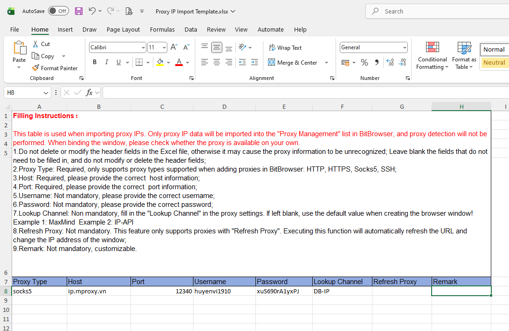
Task: Open the font name Calibri dropdown
Action: (143, 47)
